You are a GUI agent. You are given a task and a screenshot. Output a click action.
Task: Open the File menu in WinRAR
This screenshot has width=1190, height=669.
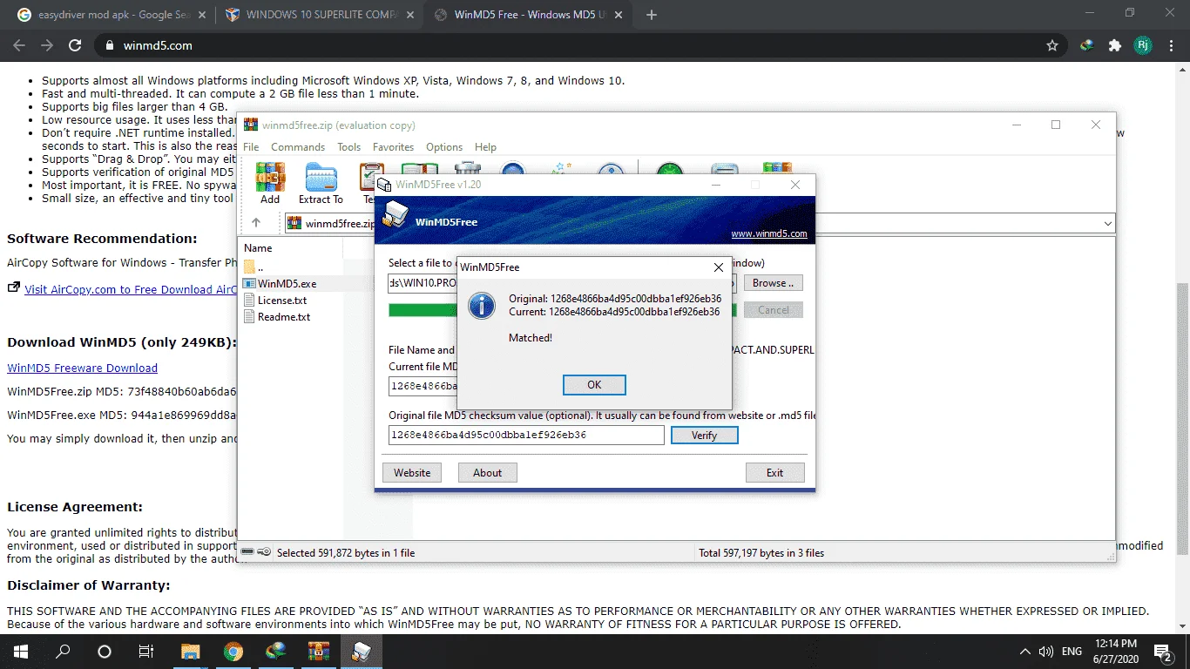coord(251,147)
